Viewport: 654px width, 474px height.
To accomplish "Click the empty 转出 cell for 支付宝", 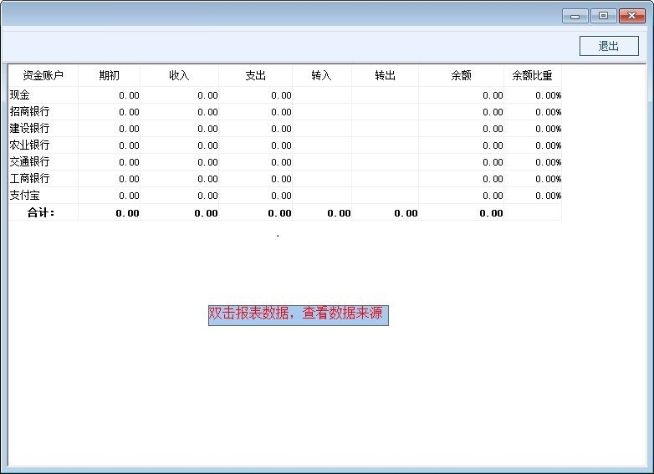I will [x=385, y=195].
